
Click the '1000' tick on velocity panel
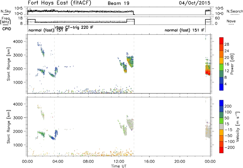pyautogui.click(x=18, y=145)
